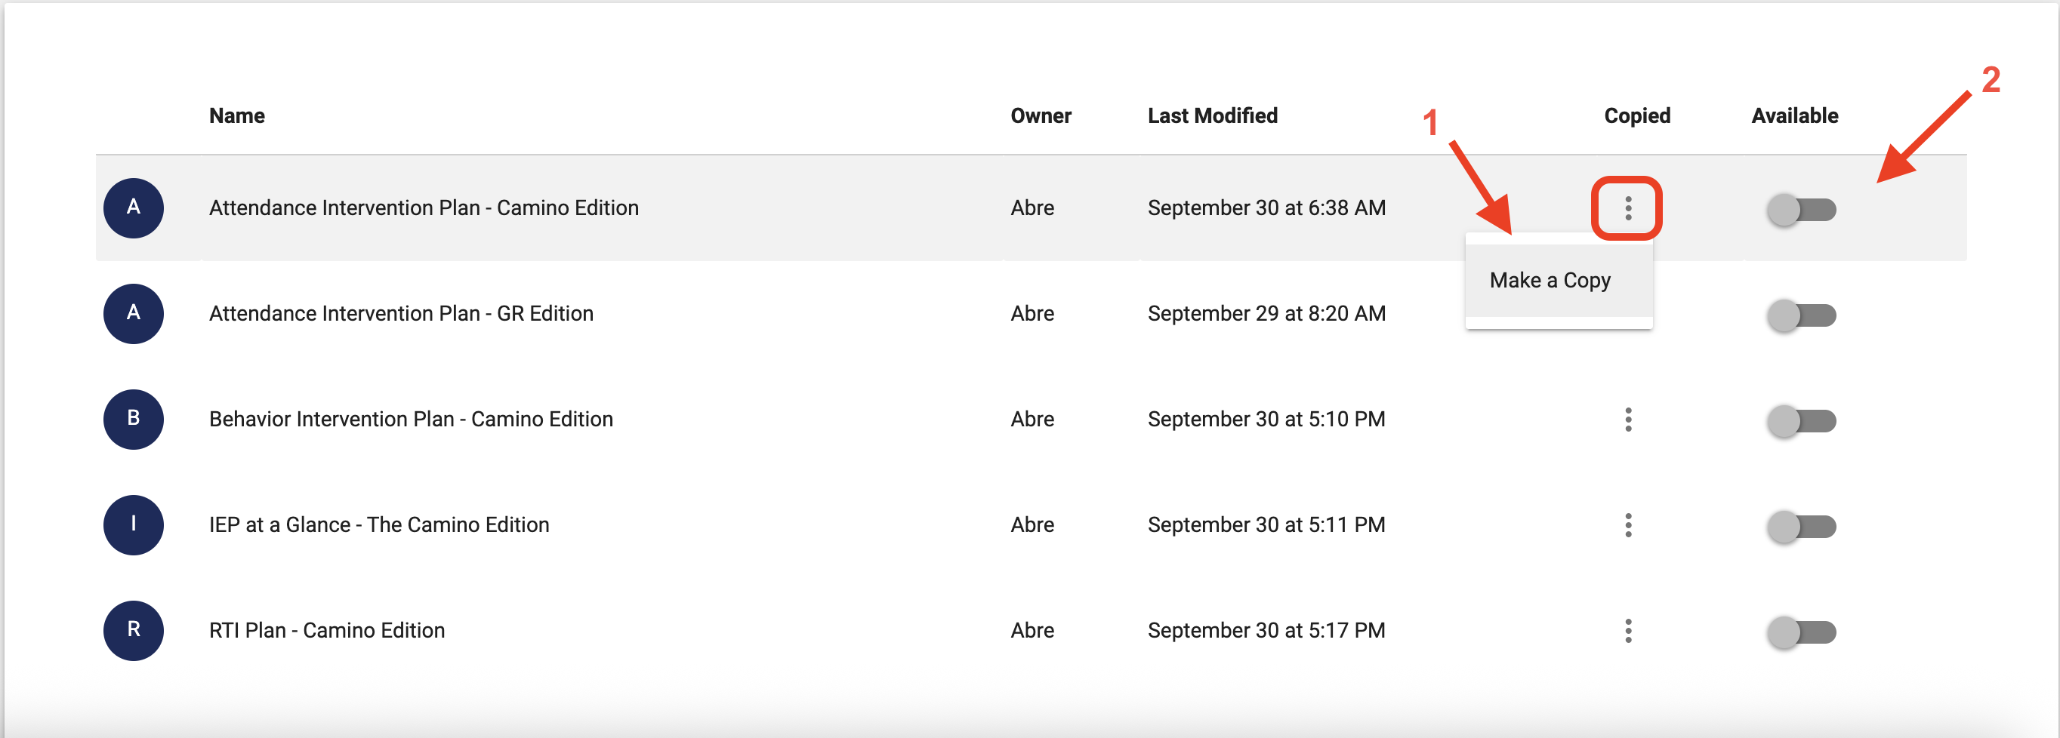Click the "I" avatar for IEP at a Glance
The height and width of the screenshot is (738, 2060).
pyautogui.click(x=134, y=524)
